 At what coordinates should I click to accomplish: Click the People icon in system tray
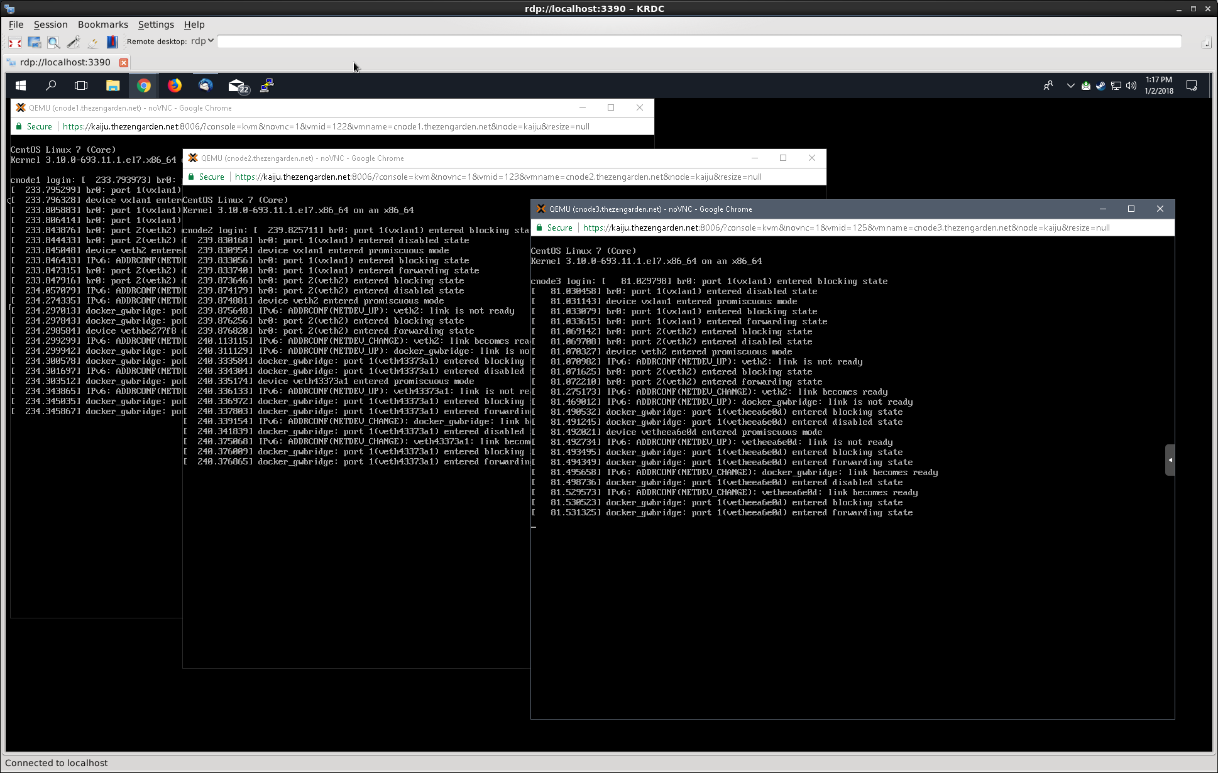tap(1048, 85)
